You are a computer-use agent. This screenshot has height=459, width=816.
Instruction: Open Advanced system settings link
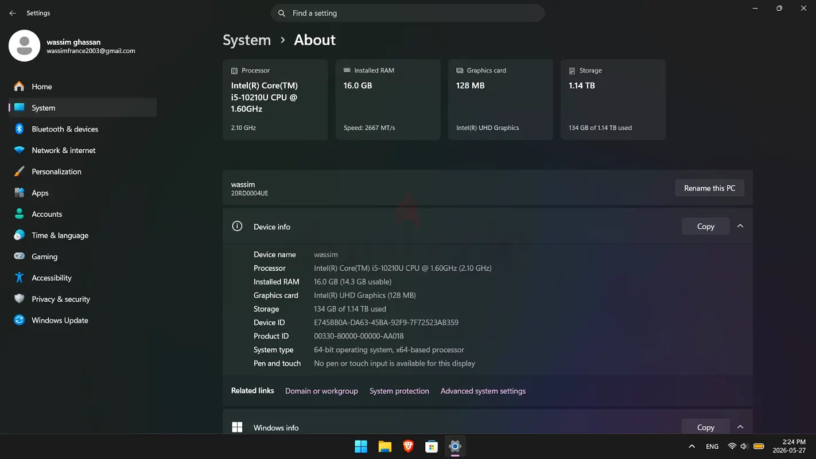coord(483,391)
